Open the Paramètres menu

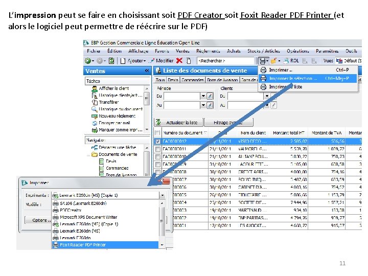tap(327, 51)
